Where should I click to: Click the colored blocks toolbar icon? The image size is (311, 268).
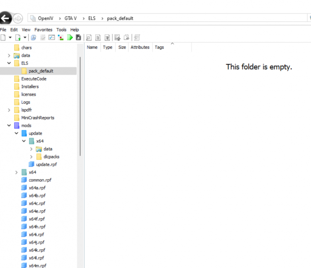point(60,38)
